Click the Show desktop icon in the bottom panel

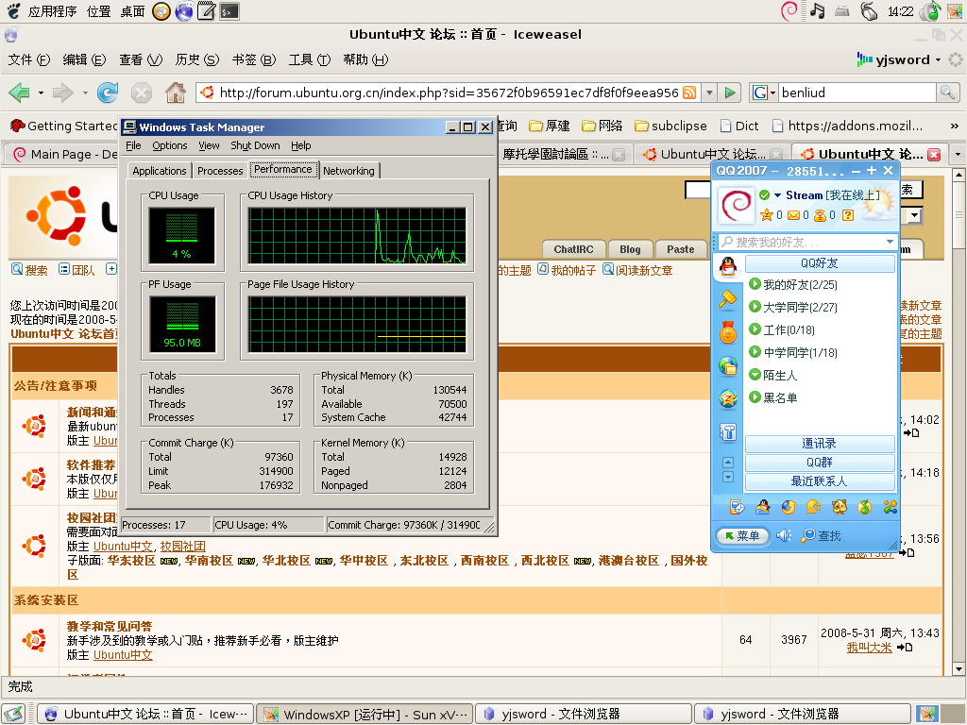point(12,714)
